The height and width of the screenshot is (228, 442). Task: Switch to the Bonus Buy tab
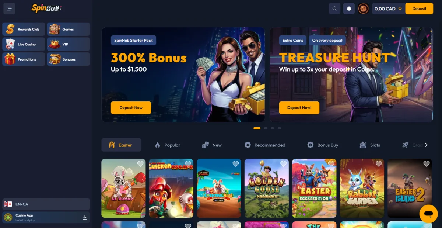tap(323, 145)
